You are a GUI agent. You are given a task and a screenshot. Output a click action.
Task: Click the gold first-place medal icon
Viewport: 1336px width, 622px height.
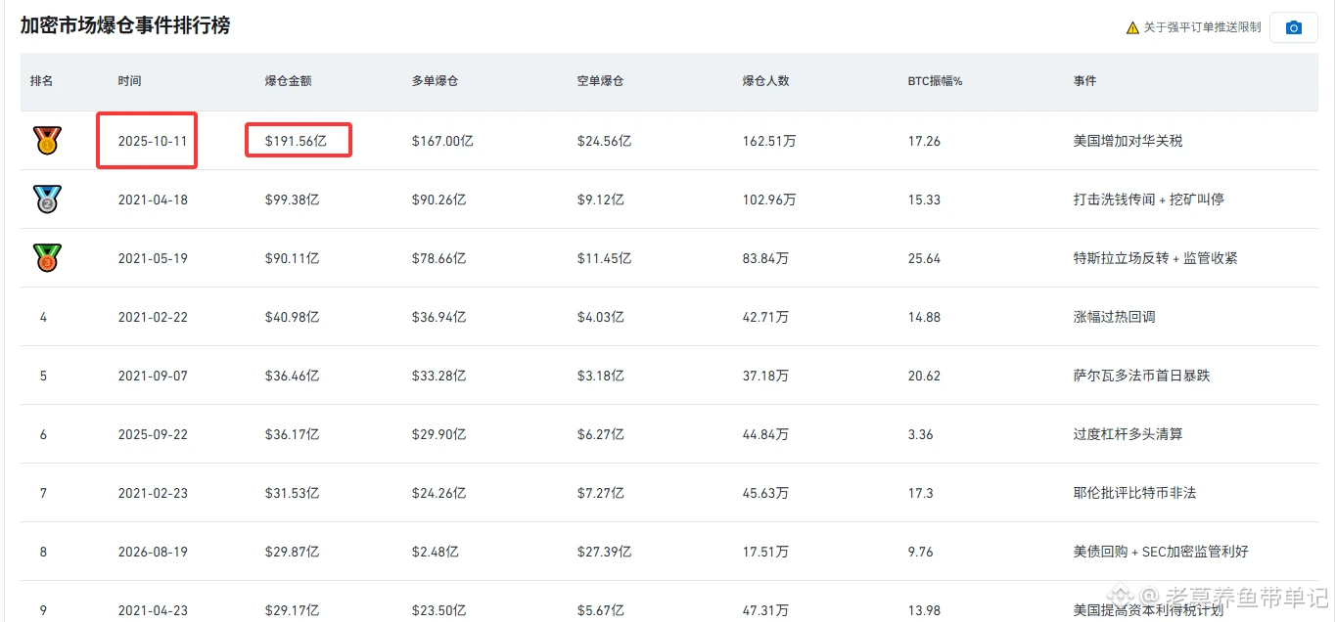pos(46,140)
